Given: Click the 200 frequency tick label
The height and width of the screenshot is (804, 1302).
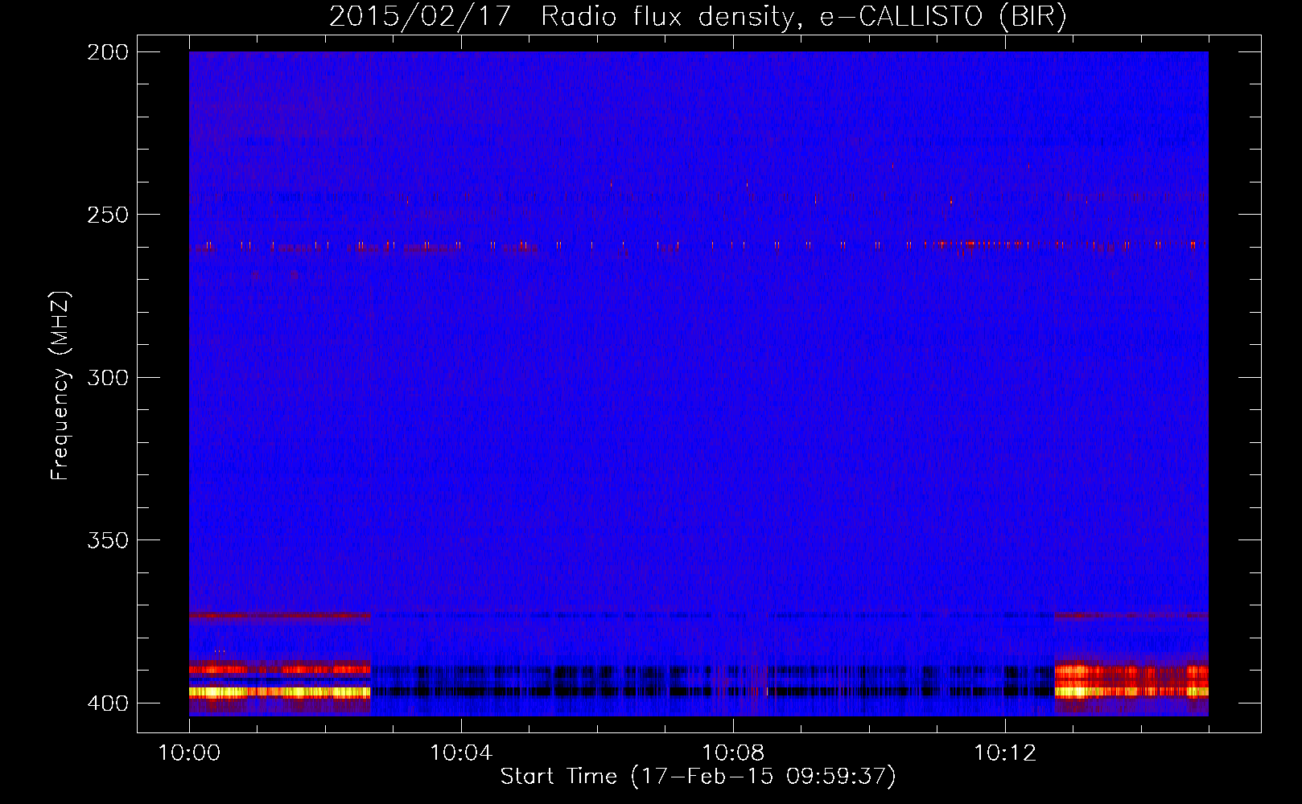Looking at the screenshot, I should 108,52.
